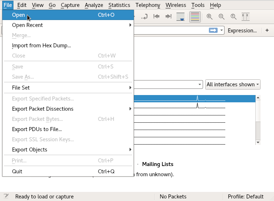Reset text to normal size icon

pyautogui.click(x=234, y=17)
